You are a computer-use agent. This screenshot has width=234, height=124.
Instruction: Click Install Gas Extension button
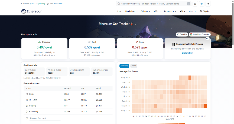(200, 34)
